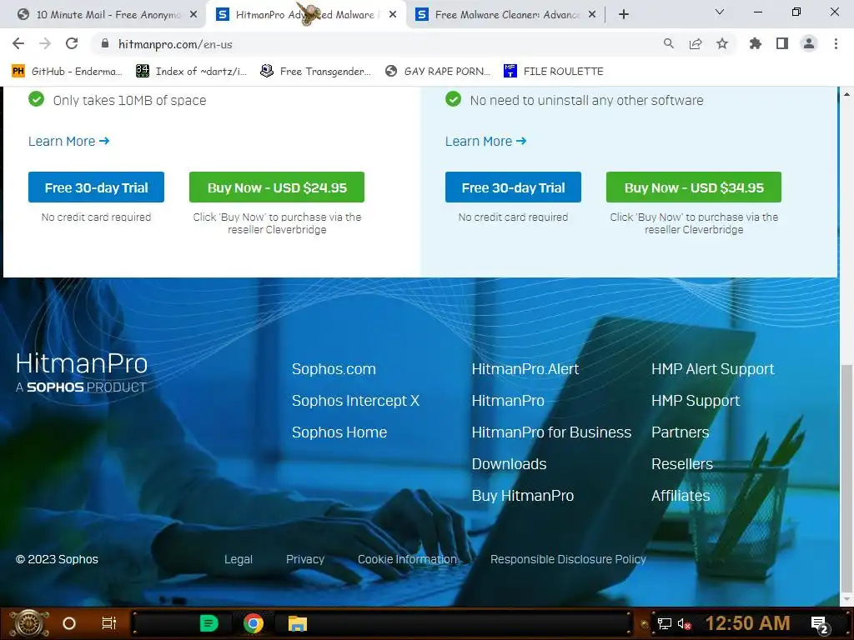
Task: View site security lock info
Action: pos(105,43)
